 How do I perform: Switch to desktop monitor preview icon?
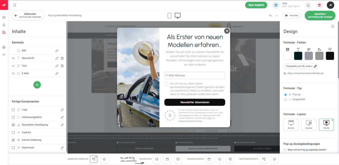click(177, 16)
